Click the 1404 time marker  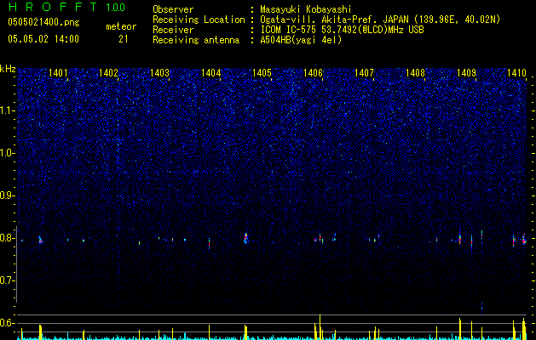click(211, 72)
